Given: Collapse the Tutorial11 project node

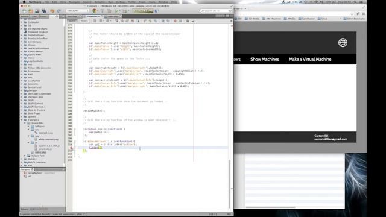Looking at the screenshot, I should 22,120.
